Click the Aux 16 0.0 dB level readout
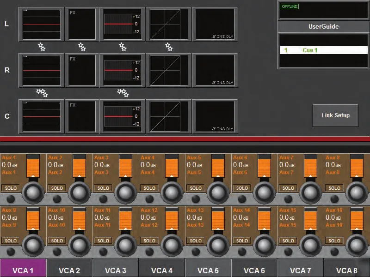This screenshot has height=277, width=370. pyautogui.click(x=333, y=217)
